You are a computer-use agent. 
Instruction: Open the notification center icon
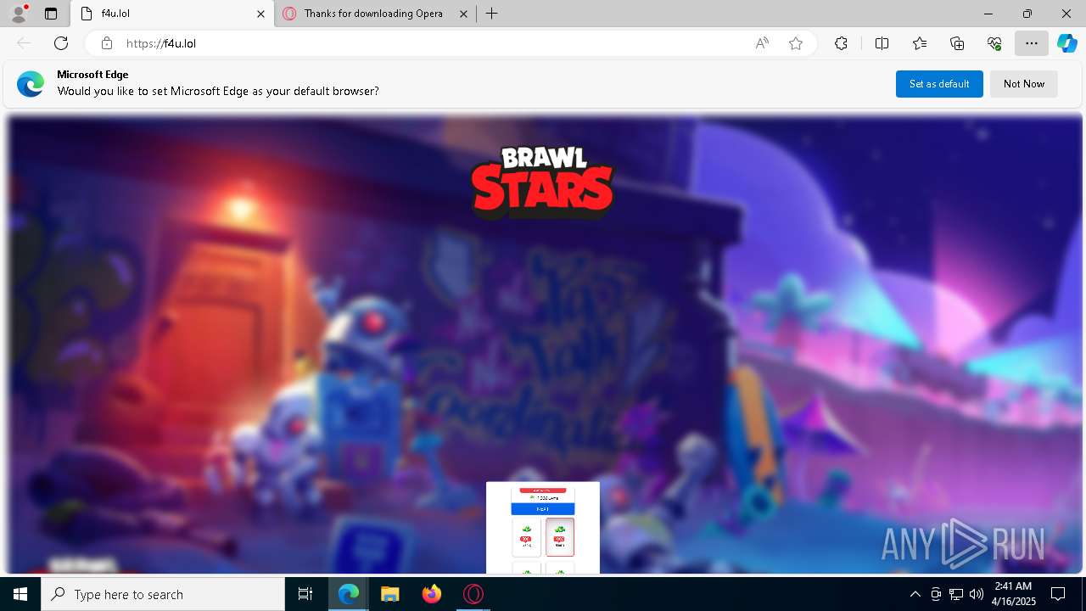[1058, 594]
